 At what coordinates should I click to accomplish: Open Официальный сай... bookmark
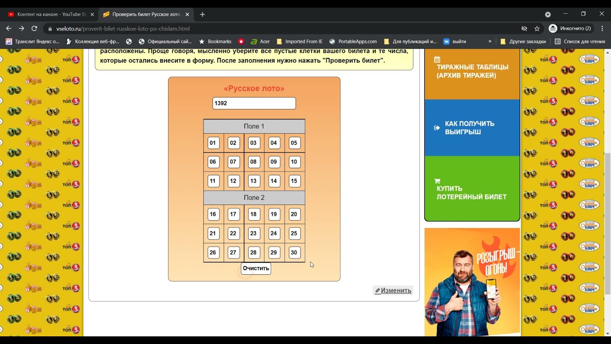click(165, 42)
